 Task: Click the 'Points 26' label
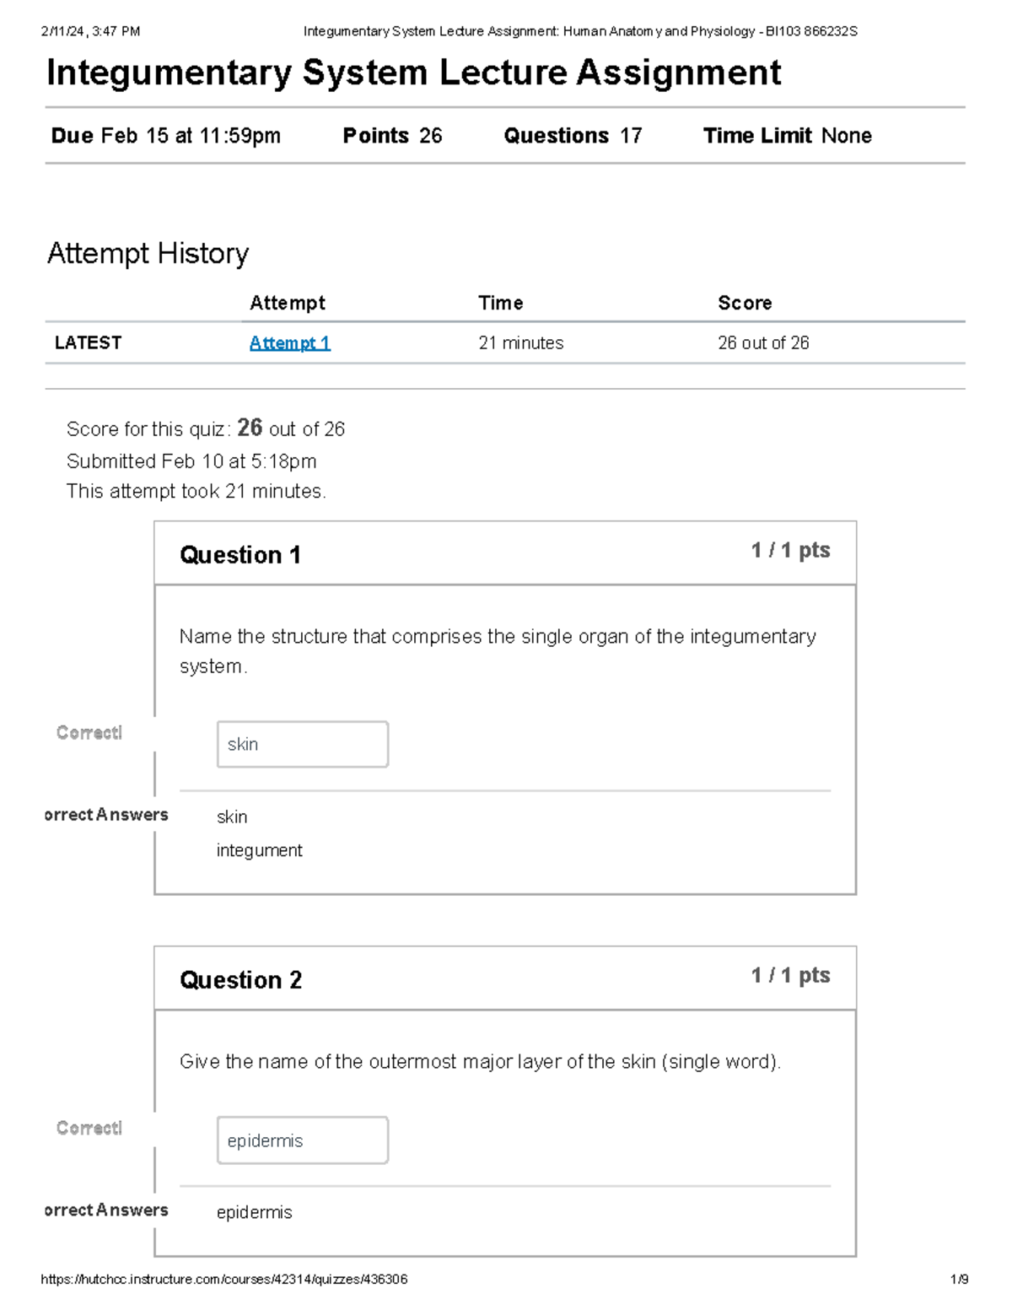point(392,136)
